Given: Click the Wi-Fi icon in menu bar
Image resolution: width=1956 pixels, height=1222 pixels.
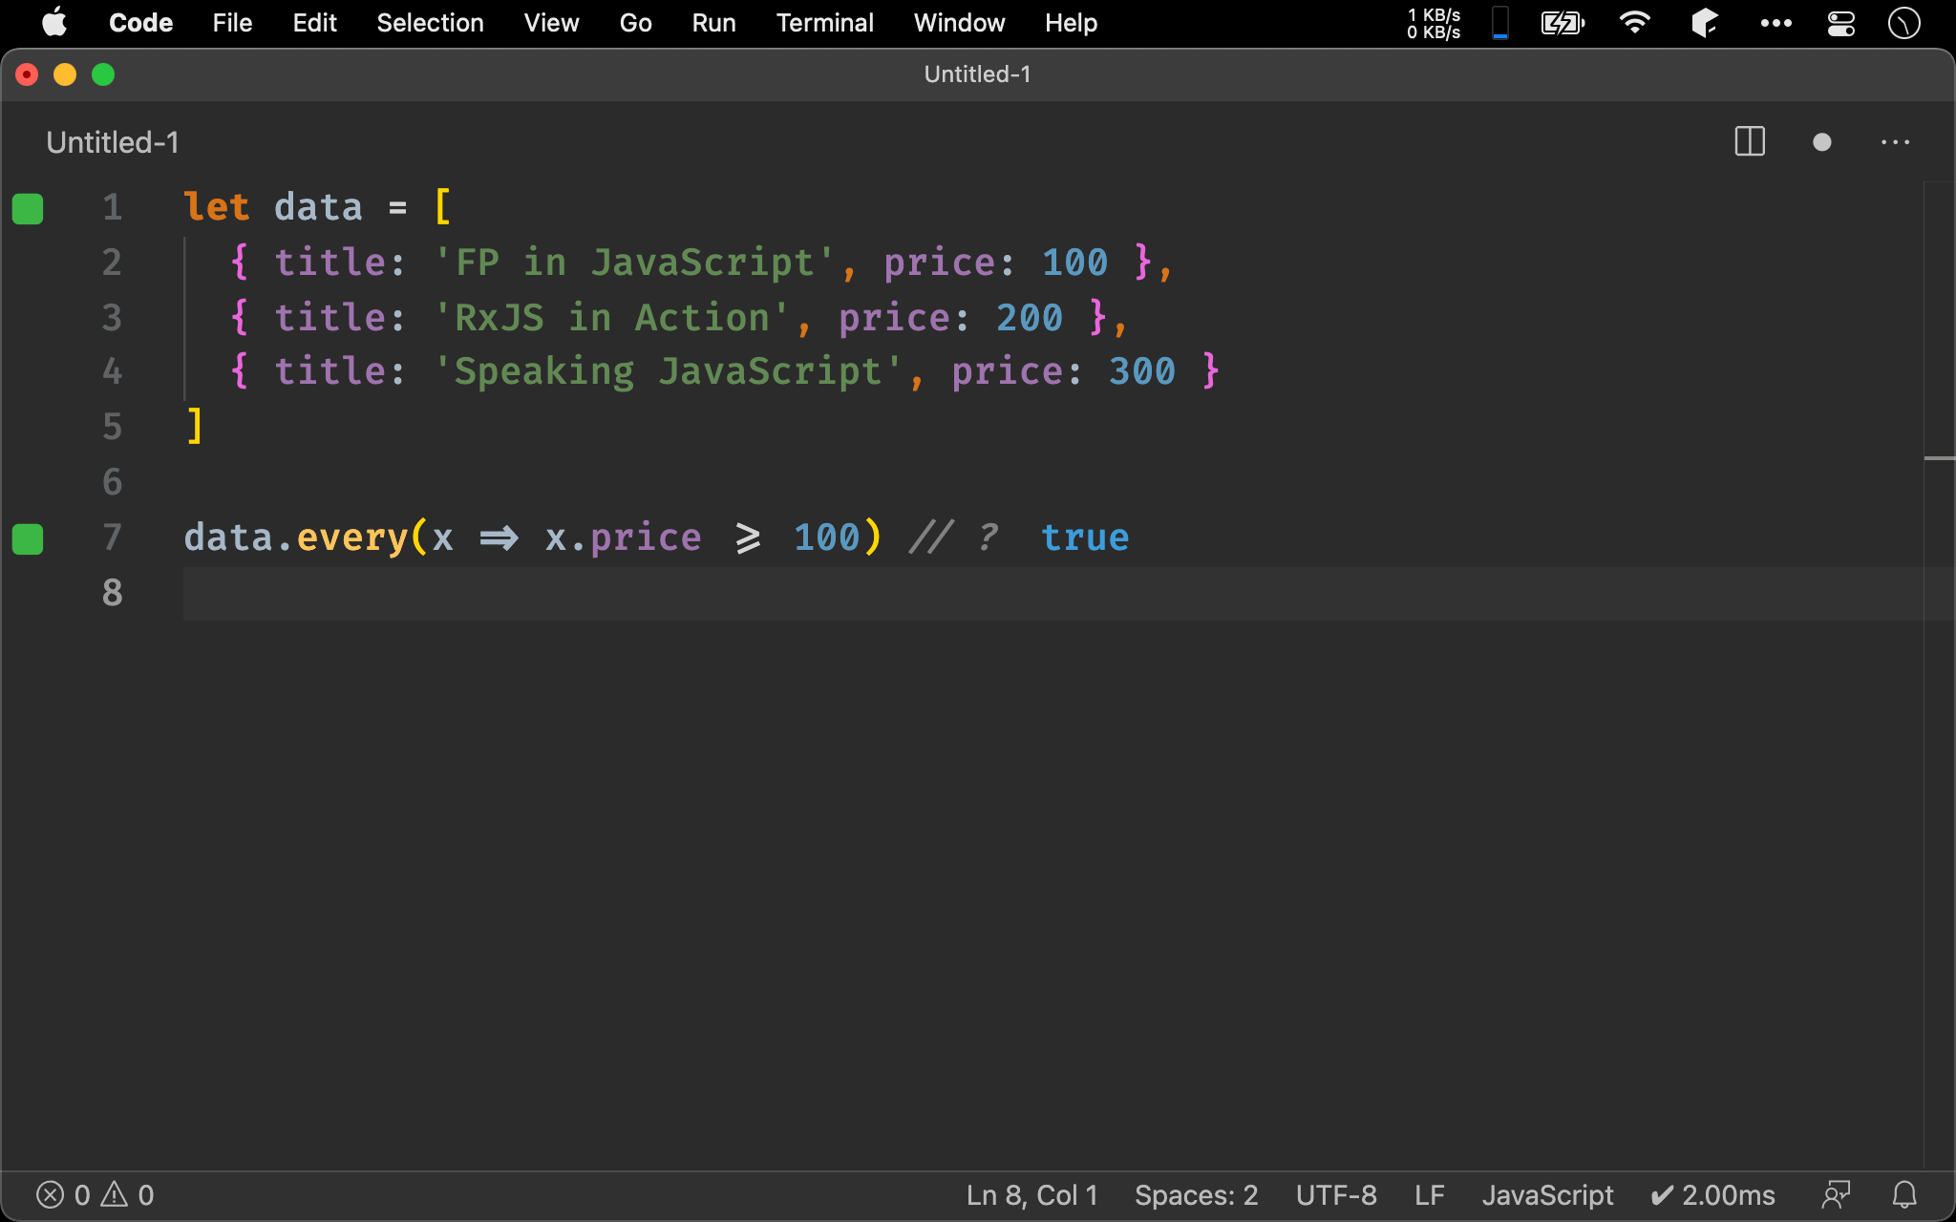Looking at the screenshot, I should pyautogui.click(x=1634, y=23).
